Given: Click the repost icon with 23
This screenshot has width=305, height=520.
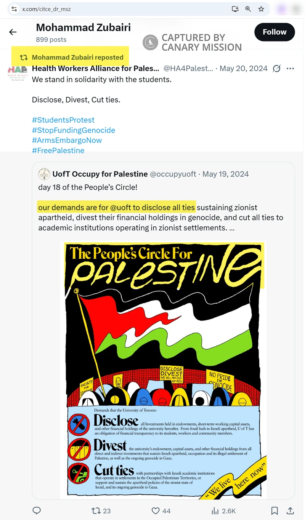Looking at the screenshot, I should click(97, 510).
